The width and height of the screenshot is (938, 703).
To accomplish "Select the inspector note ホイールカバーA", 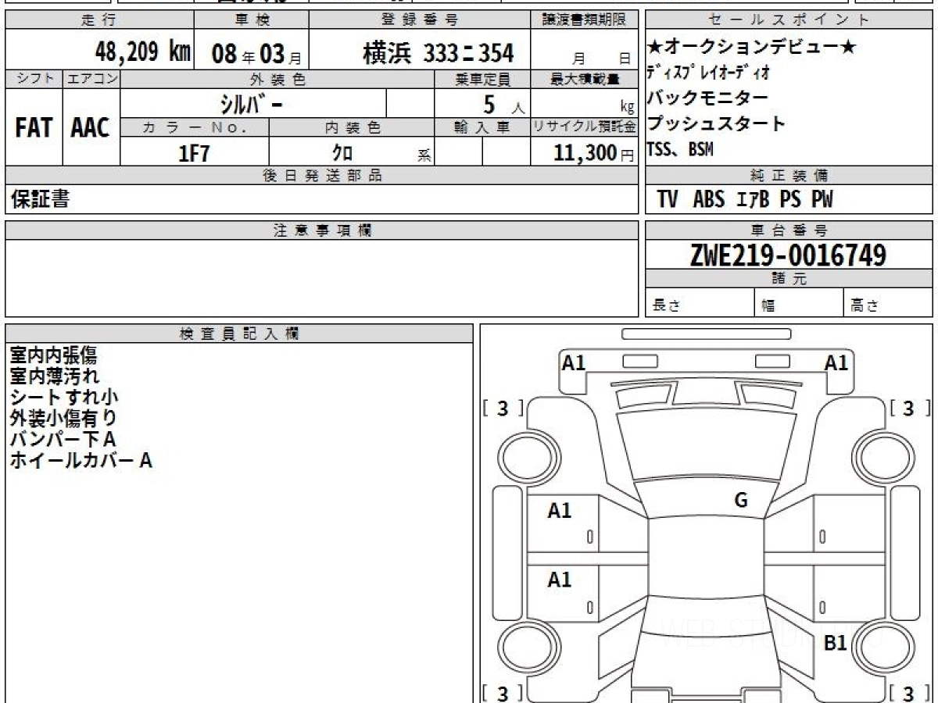I will [x=81, y=461].
